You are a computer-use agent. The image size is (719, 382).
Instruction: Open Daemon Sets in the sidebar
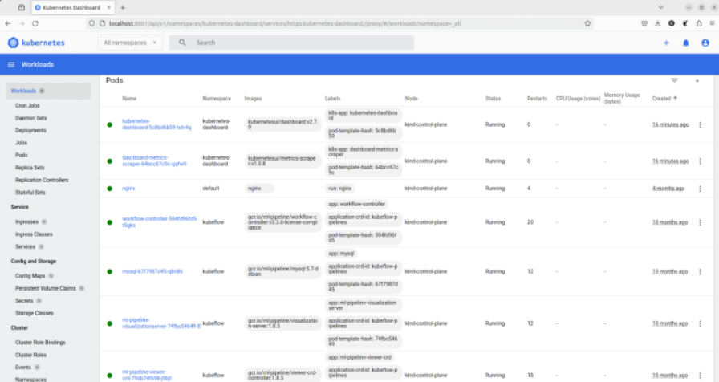[30, 118]
